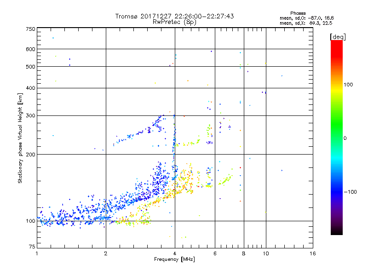Click the colorbar tick label '0'

pos(345,138)
